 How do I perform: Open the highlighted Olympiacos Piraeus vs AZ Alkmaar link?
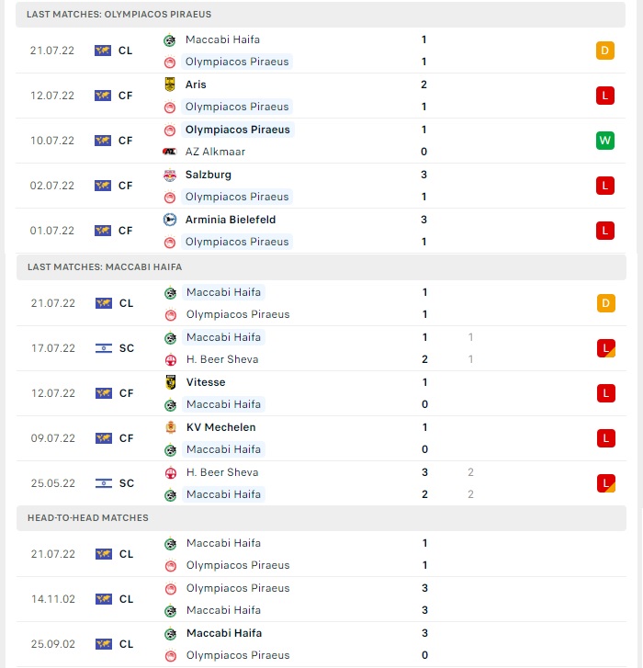click(238, 130)
